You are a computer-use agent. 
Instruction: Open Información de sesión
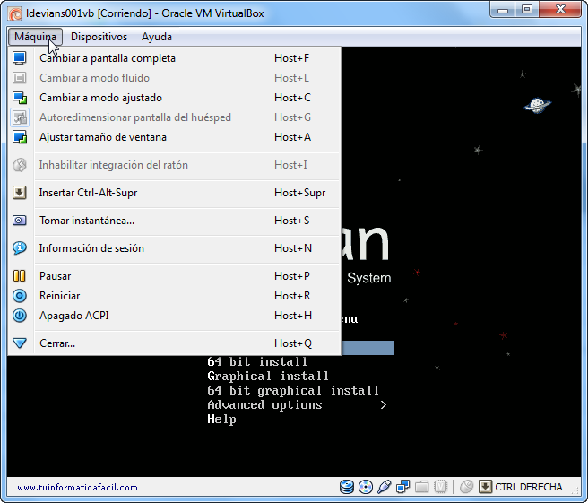point(175,248)
